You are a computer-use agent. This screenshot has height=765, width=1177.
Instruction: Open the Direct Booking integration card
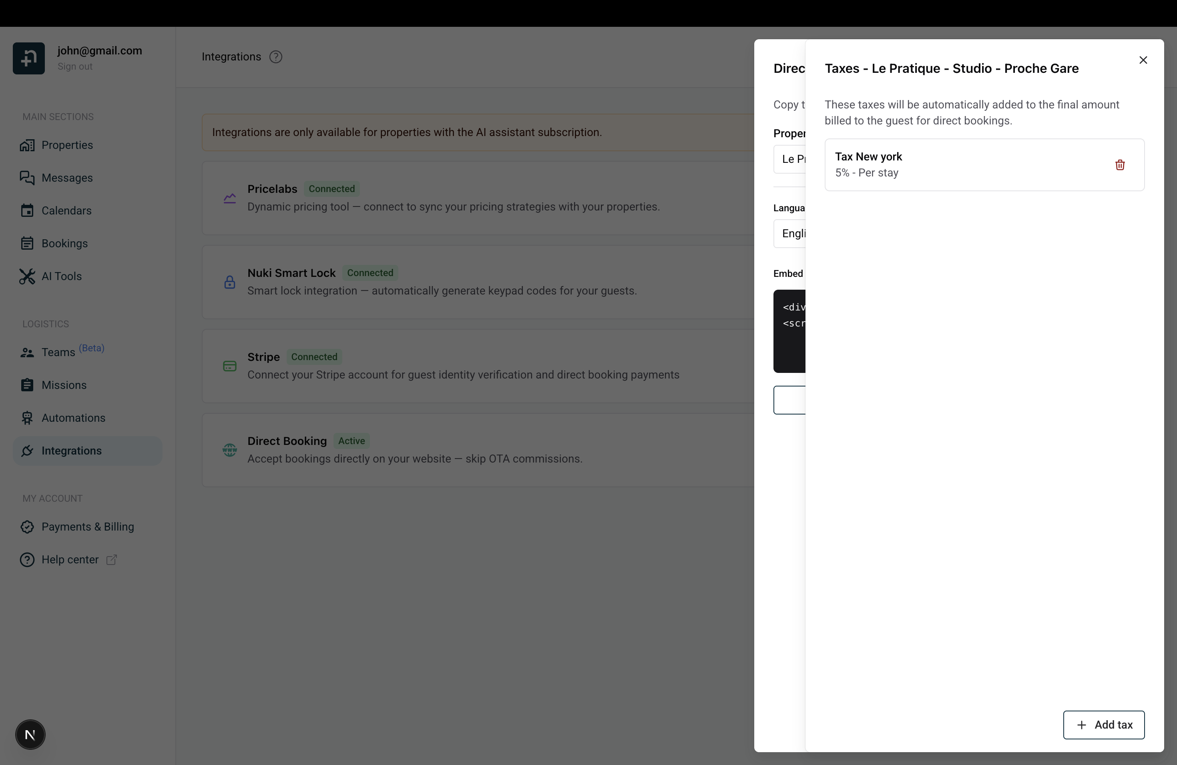point(478,450)
